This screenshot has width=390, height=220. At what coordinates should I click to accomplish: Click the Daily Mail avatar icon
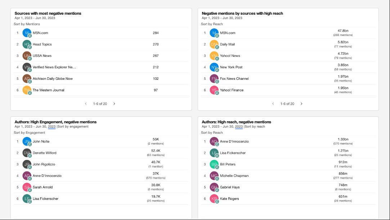click(214, 45)
